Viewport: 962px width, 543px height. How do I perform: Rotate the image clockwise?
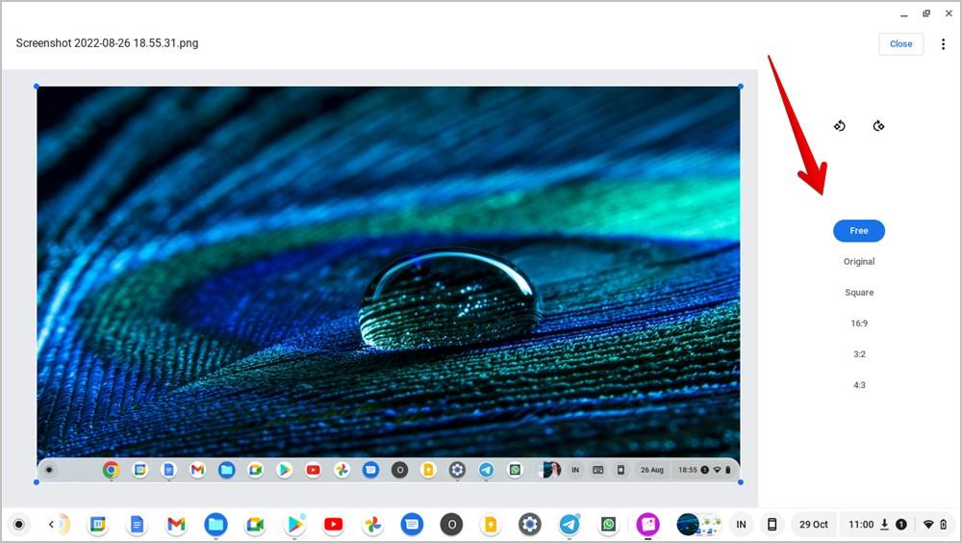[x=878, y=126]
